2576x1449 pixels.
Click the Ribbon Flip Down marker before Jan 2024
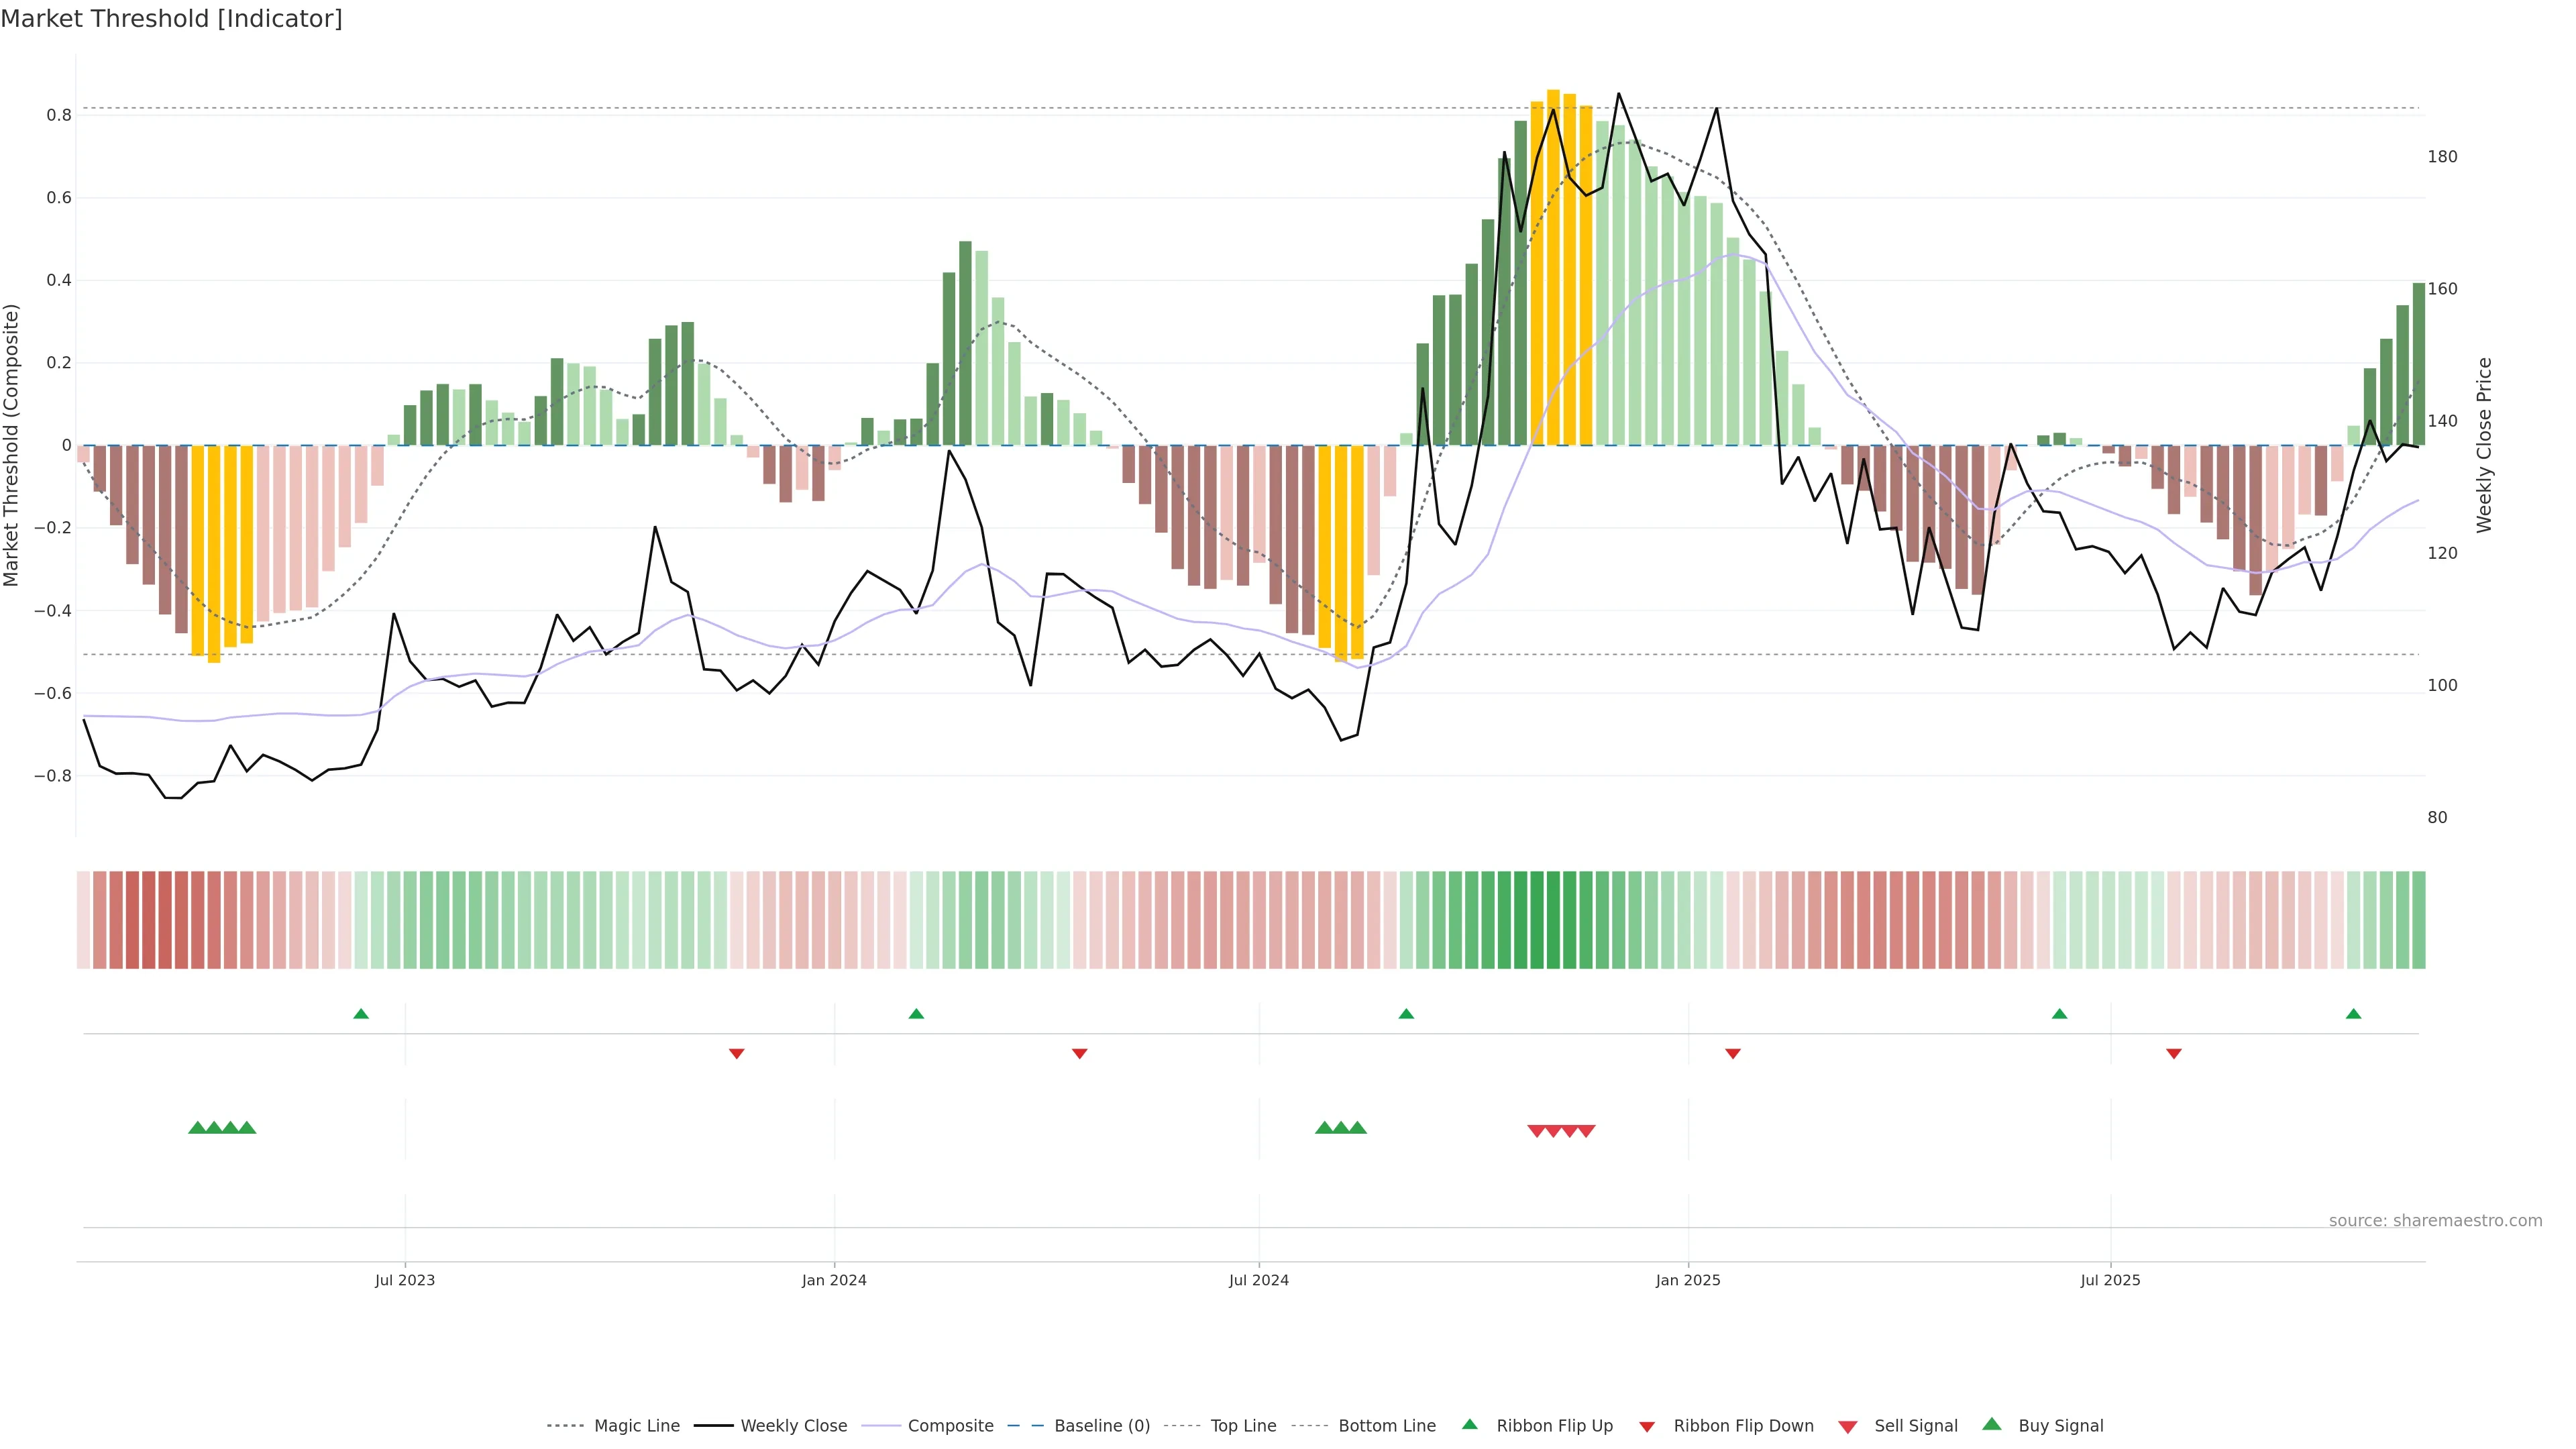coord(737,1054)
